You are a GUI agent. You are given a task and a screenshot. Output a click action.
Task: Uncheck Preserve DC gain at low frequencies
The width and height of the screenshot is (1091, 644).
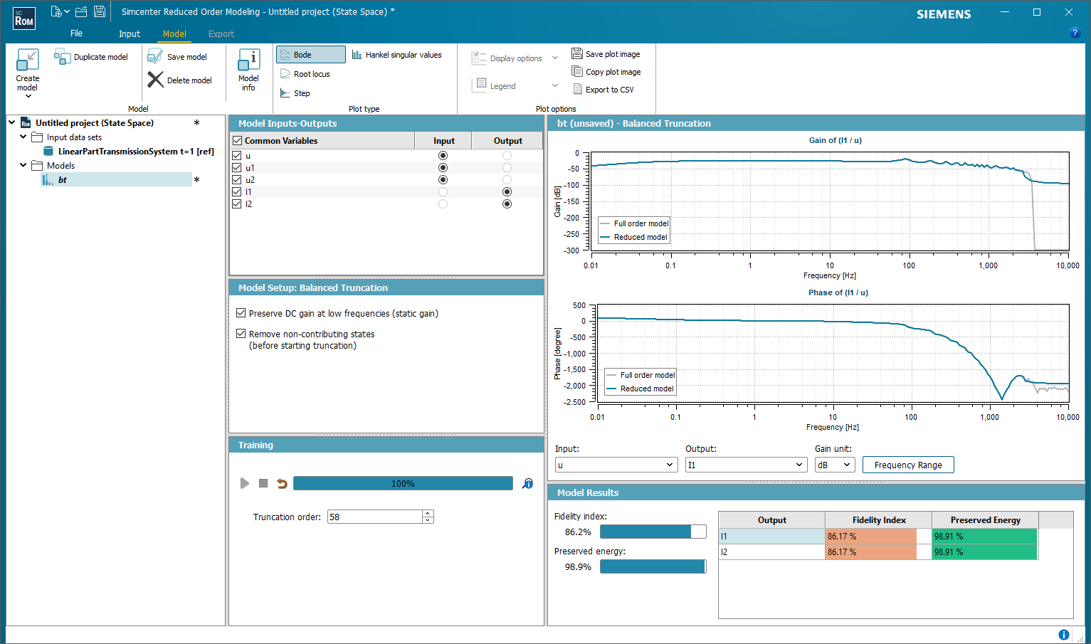point(241,313)
